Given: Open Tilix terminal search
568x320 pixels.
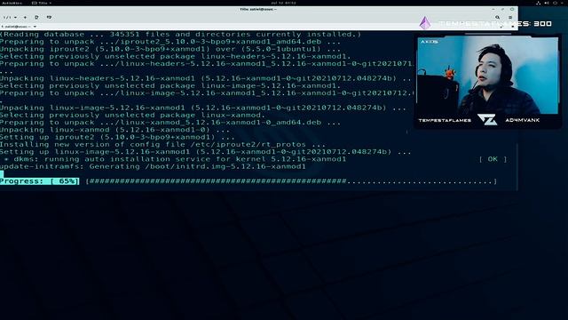Looking at the screenshot, I should (497, 18).
